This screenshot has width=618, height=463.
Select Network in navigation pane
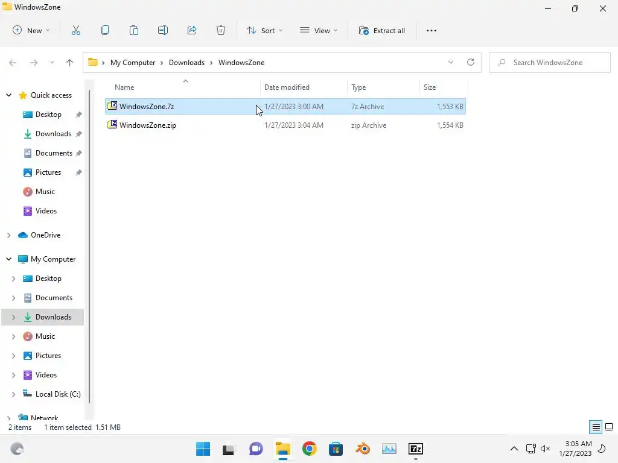point(44,417)
